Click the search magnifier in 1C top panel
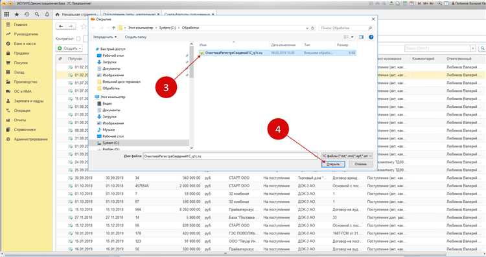Screen dimensions: 486x257 (37, 14)
